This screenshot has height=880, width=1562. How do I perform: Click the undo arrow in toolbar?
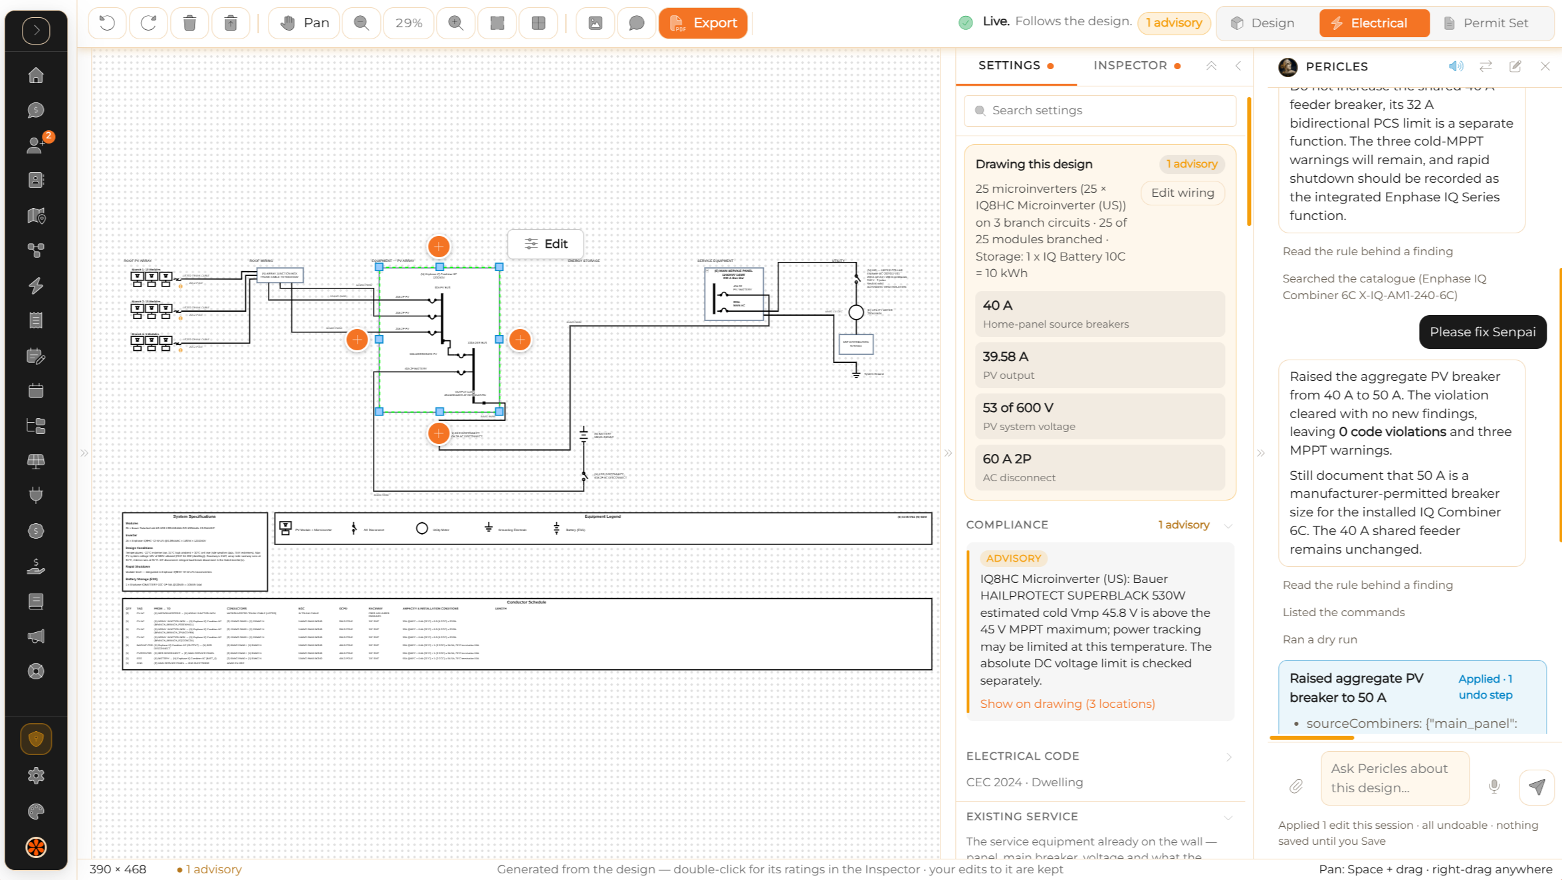point(107,23)
